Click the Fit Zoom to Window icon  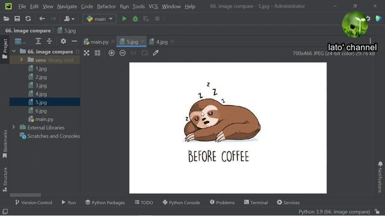144,53
